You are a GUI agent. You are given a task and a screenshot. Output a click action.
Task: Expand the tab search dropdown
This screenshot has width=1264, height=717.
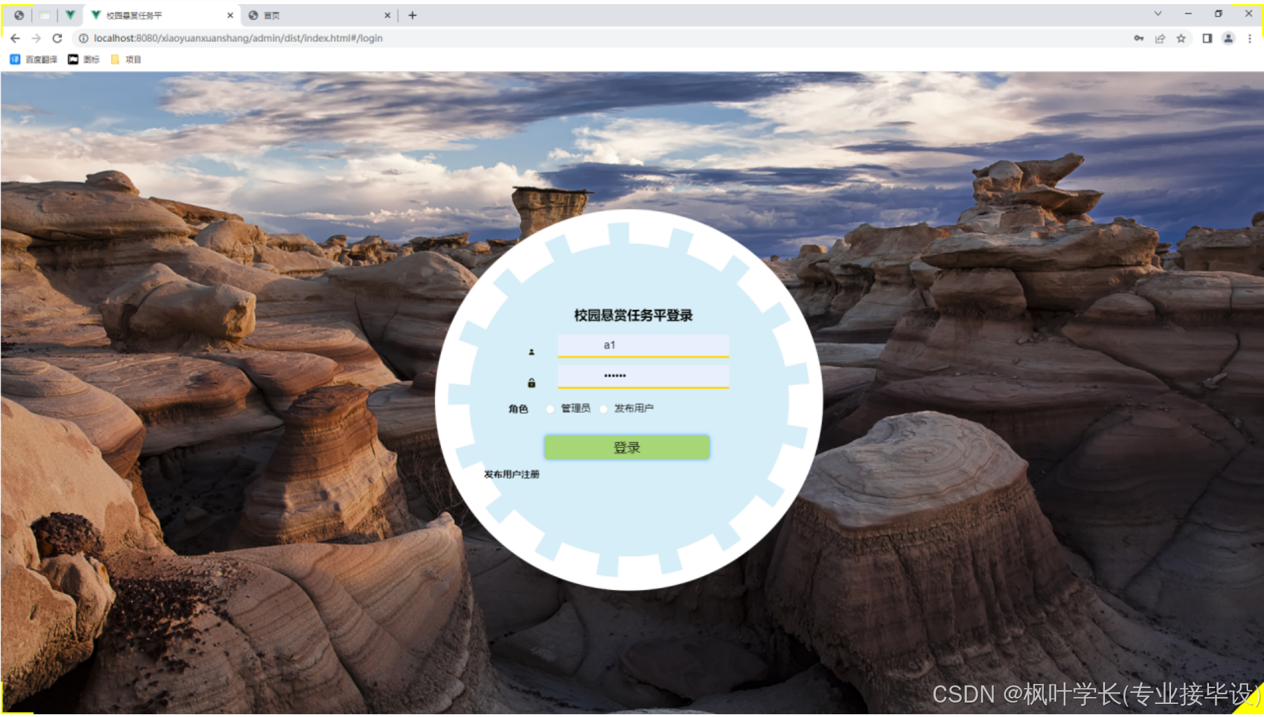pos(1158,14)
